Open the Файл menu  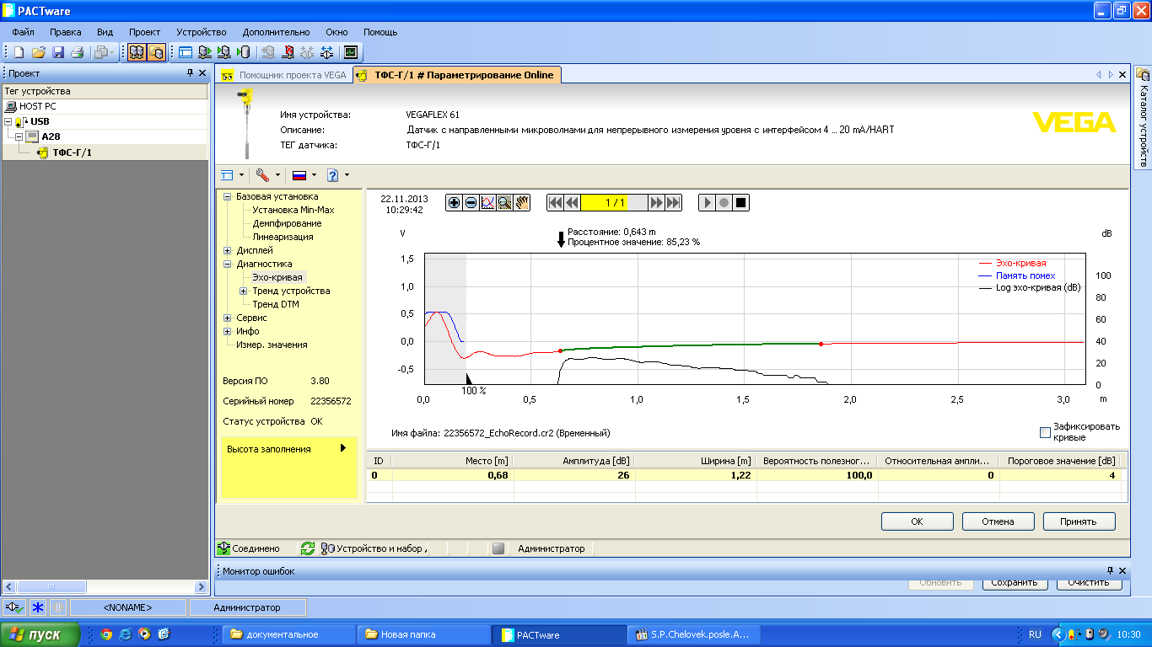(x=24, y=32)
